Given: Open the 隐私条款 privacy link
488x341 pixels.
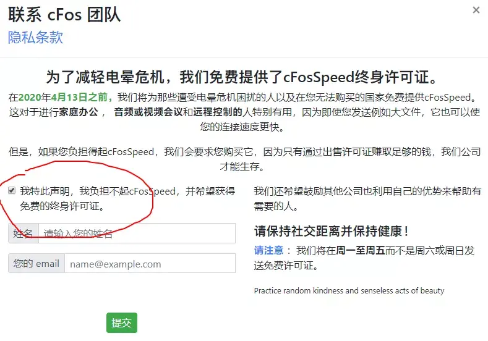Looking at the screenshot, I should click(35, 38).
